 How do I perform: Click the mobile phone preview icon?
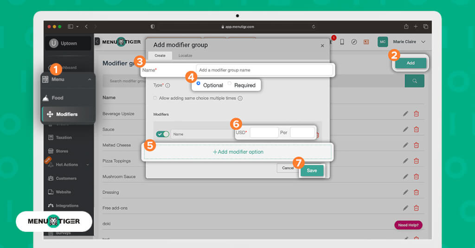pyautogui.click(x=342, y=42)
